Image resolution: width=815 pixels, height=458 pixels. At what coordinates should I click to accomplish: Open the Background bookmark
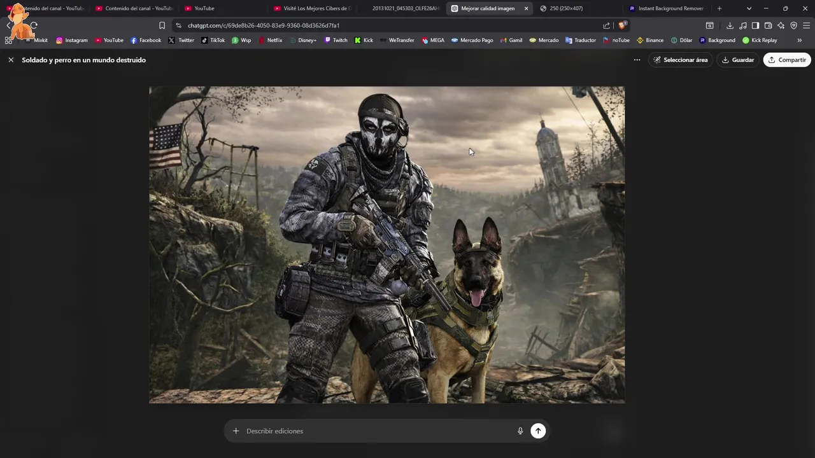click(717, 40)
